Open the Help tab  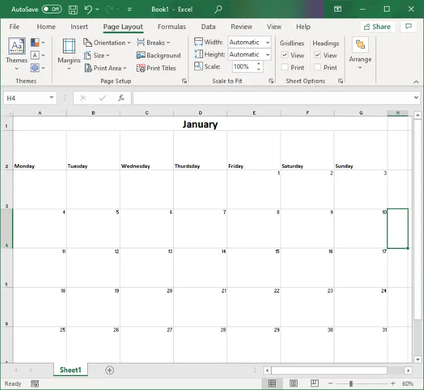tap(303, 27)
